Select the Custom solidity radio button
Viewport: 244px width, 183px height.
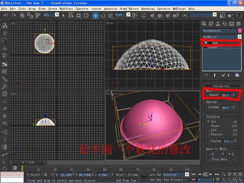(208, 141)
